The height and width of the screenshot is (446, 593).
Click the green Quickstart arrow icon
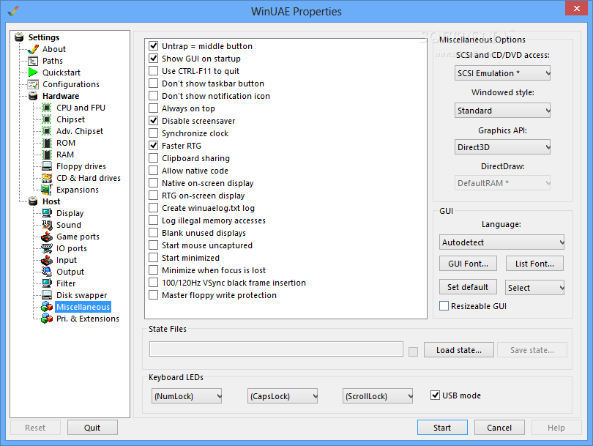click(33, 73)
